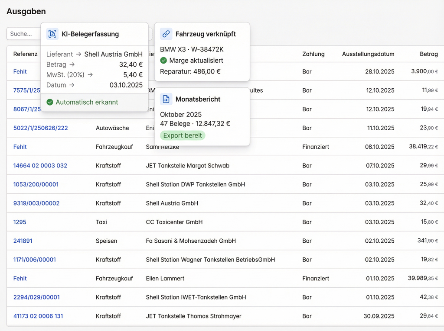Click the Monatsbericht export file icon
Viewport: 444px width, 331px height.
pos(166,99)
